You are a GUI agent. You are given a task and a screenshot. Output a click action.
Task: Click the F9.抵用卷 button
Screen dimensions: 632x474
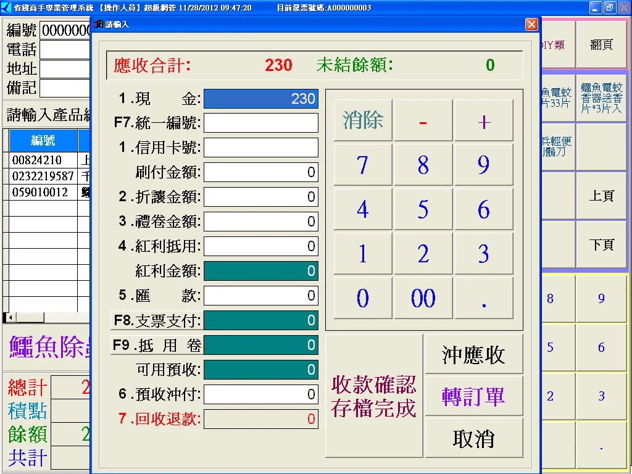(x=157, y=345)
